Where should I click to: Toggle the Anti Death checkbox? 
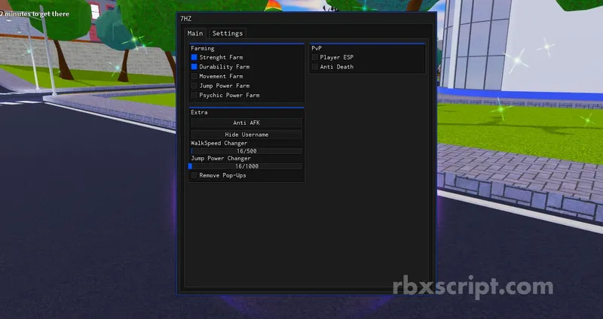click(x=315, y=67)
